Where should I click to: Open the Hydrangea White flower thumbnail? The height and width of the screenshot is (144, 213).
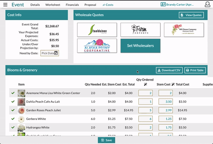[x=21, y=128]
